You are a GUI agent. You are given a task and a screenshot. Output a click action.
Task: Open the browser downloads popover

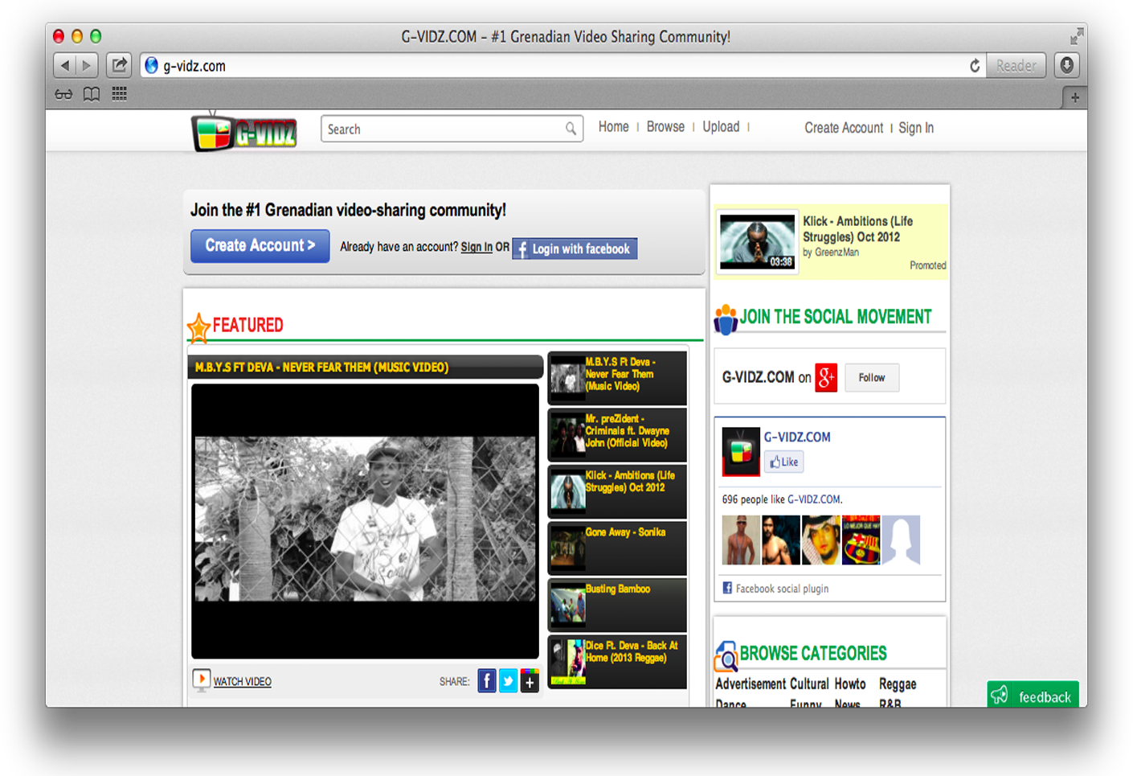[1066, 65]
